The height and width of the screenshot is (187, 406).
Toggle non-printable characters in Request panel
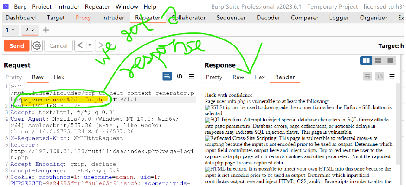click(x=180, y=77)
